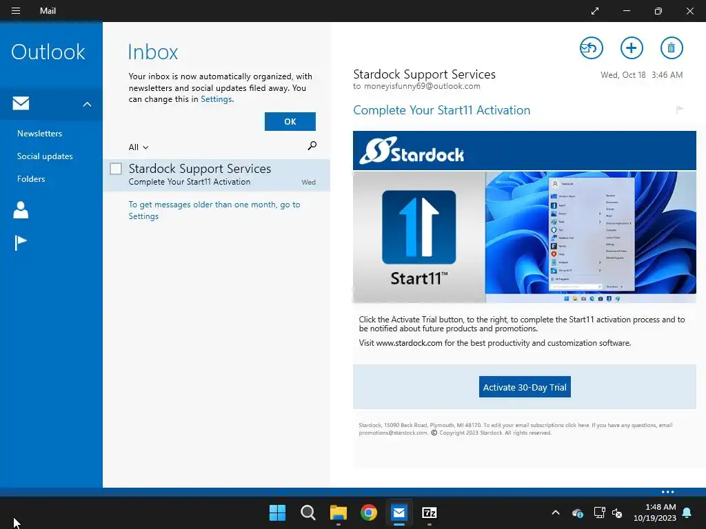706x529 pixels.
Task: Open network status tray icon
Action: (599, 512)
